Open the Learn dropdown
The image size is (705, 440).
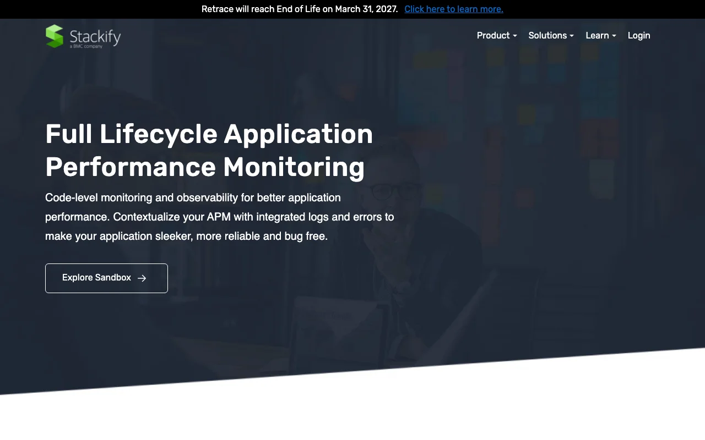(601, 35)
